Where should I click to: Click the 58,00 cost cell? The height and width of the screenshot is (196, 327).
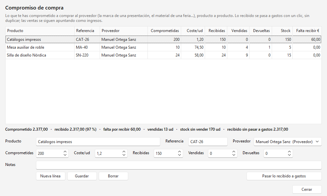[193, 55]
